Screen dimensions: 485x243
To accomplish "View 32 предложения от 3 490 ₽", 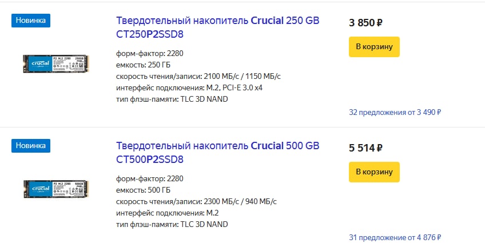I will tap(395, 112).
